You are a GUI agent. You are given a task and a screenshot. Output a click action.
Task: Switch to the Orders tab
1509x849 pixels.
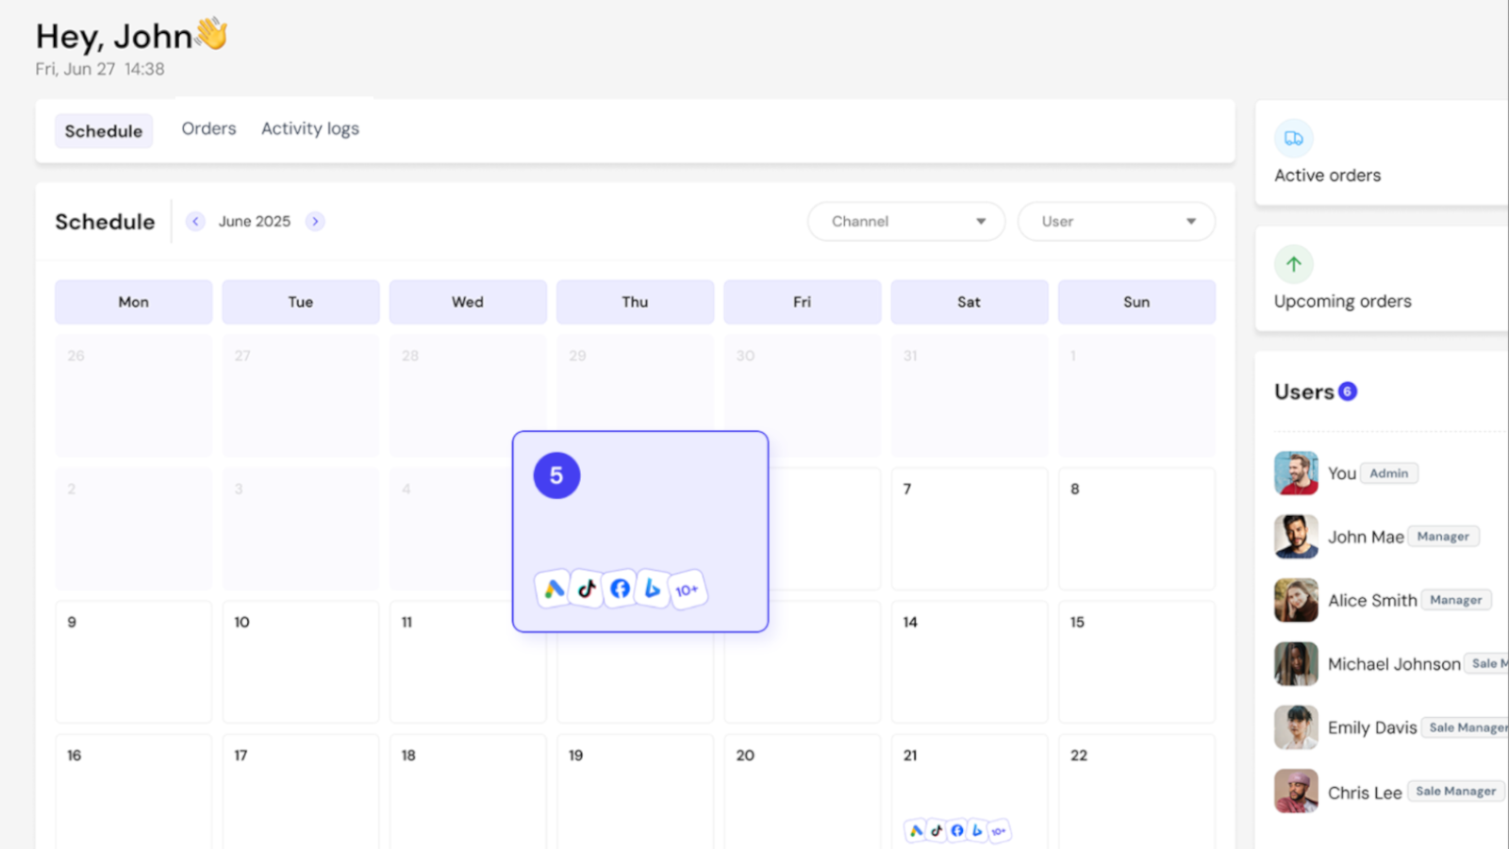208,128
